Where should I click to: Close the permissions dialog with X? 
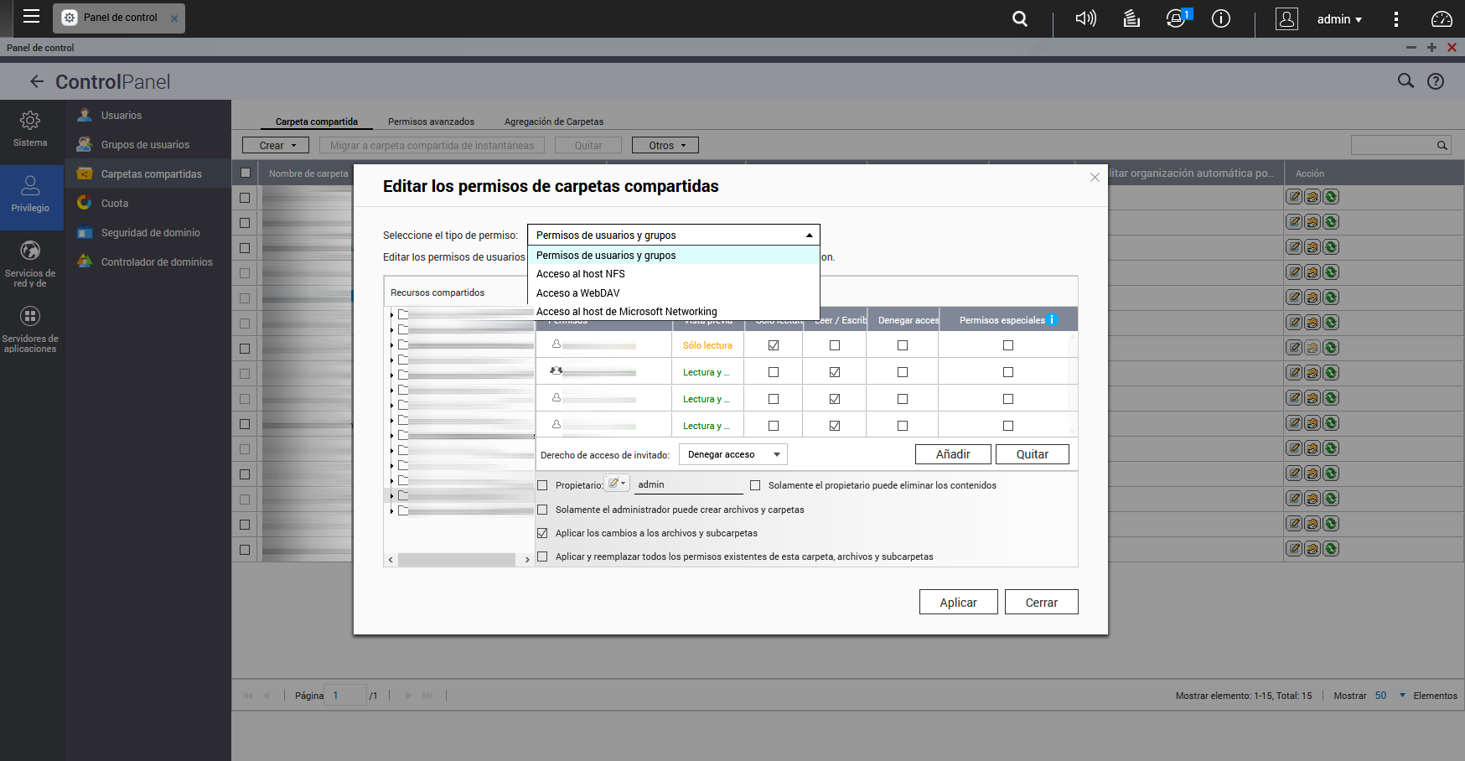(1095, 177)
